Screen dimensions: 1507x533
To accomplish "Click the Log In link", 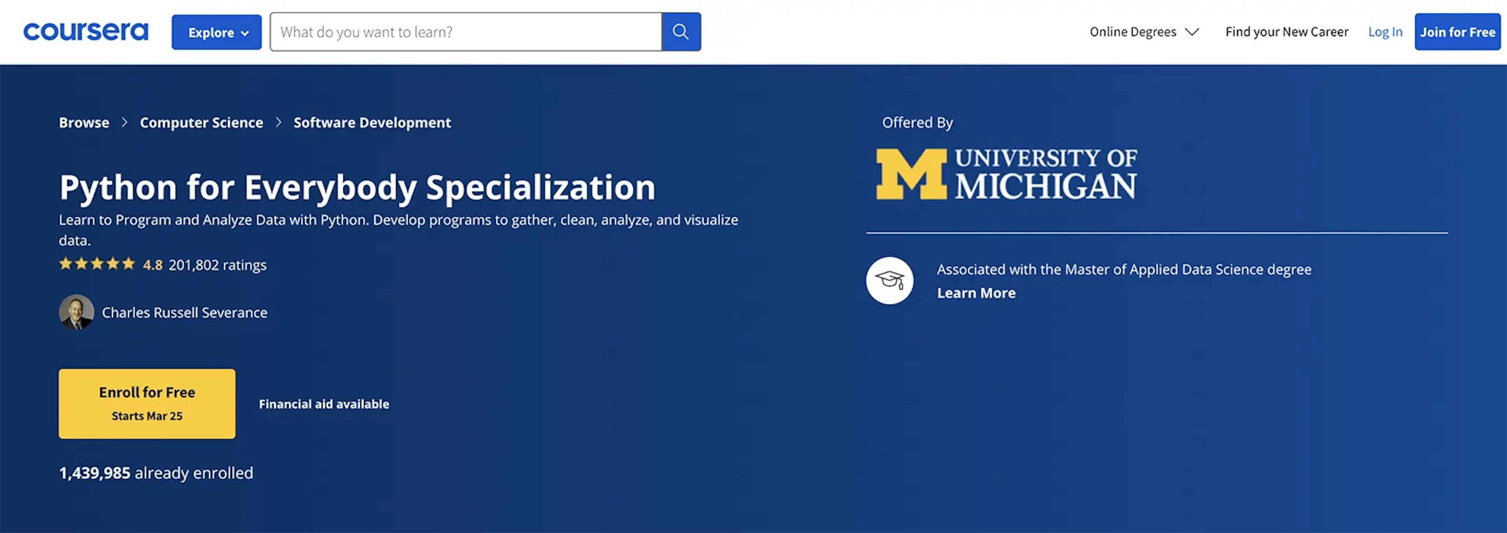I will click(x=1385, y=31).
